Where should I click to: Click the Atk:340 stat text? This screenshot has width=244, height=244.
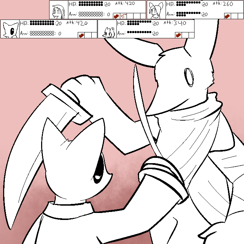[x=175, y=23]
